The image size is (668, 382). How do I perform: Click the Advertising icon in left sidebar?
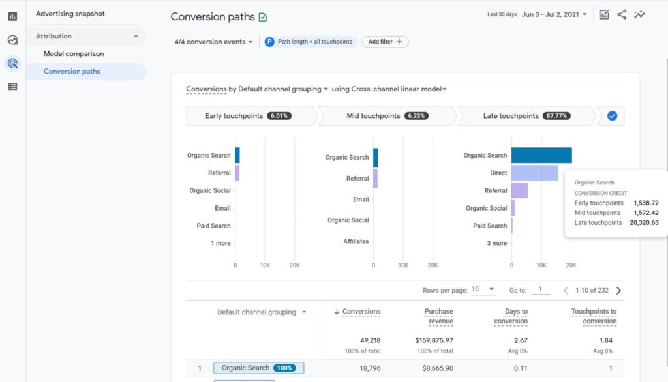12,63
